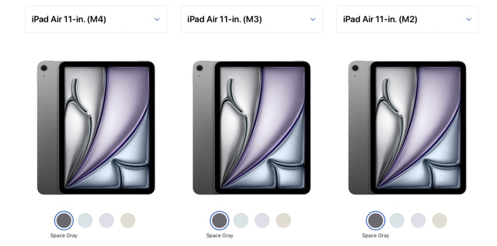This screenshot has width=497, height=246.
Task: Pick the blue color swatch under M3 iPad
Action: (x=241, y=220)
